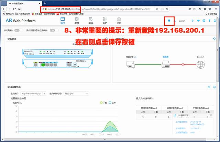This screenshot has height=142, width=220.
Task: Open the 监控 monitoring tab
Action: pos(63,21)
